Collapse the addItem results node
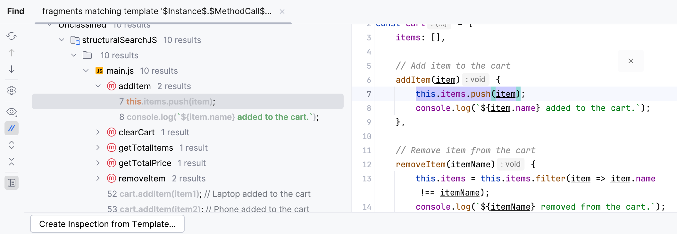The image size is (677, 234). coord(98,86)
